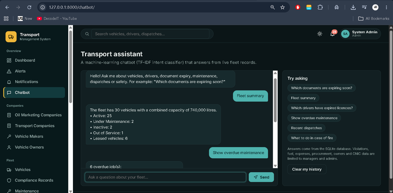This screenshot has width=393, height=193.
Task: Open the All Bookmarks folder
Action: point(373,18)
